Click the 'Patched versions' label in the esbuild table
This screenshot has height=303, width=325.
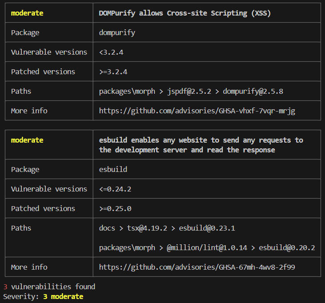[43, 208]
